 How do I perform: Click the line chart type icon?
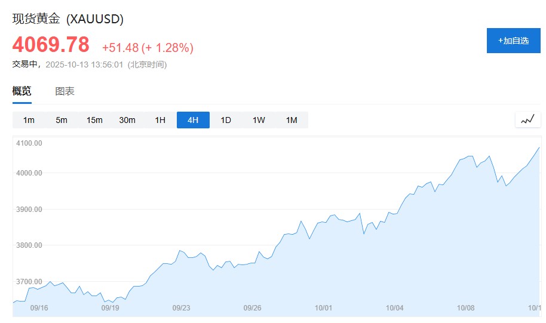tap(527, 119)
